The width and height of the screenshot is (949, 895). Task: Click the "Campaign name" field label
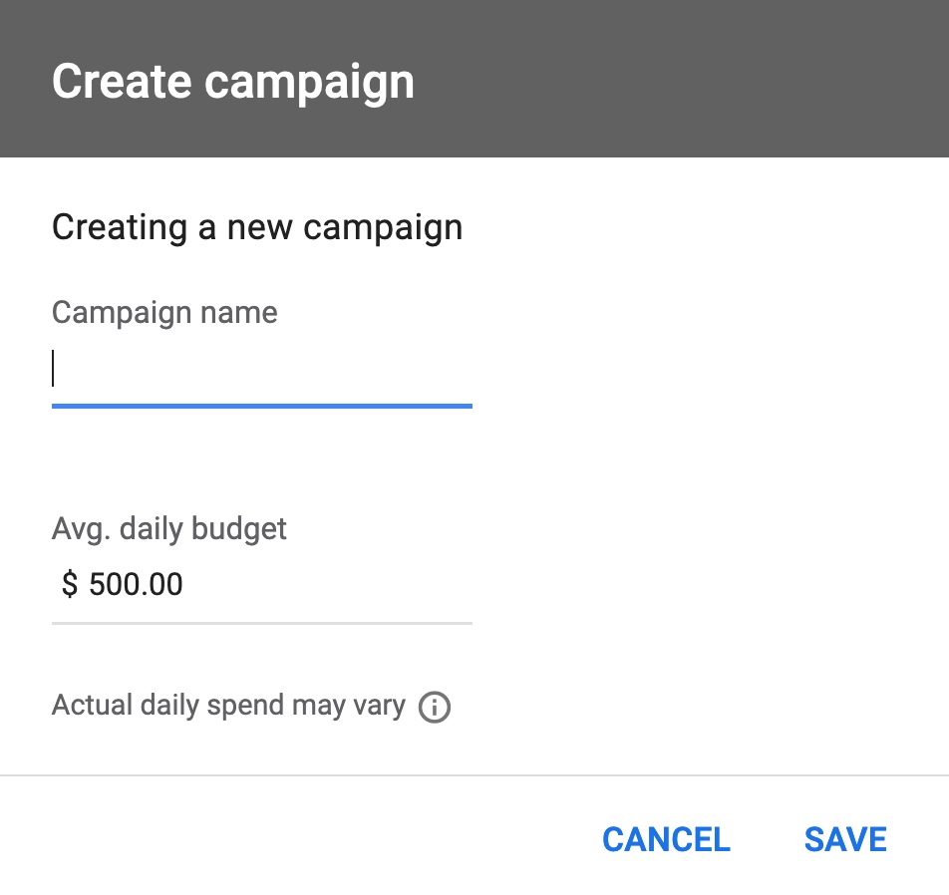pyautogui.click(x=164, y=313)
